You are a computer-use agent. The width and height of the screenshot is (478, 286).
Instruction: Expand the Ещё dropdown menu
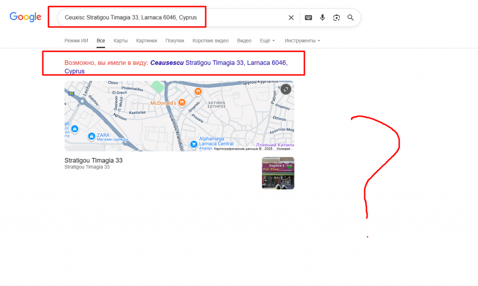[x=267, y=41]
